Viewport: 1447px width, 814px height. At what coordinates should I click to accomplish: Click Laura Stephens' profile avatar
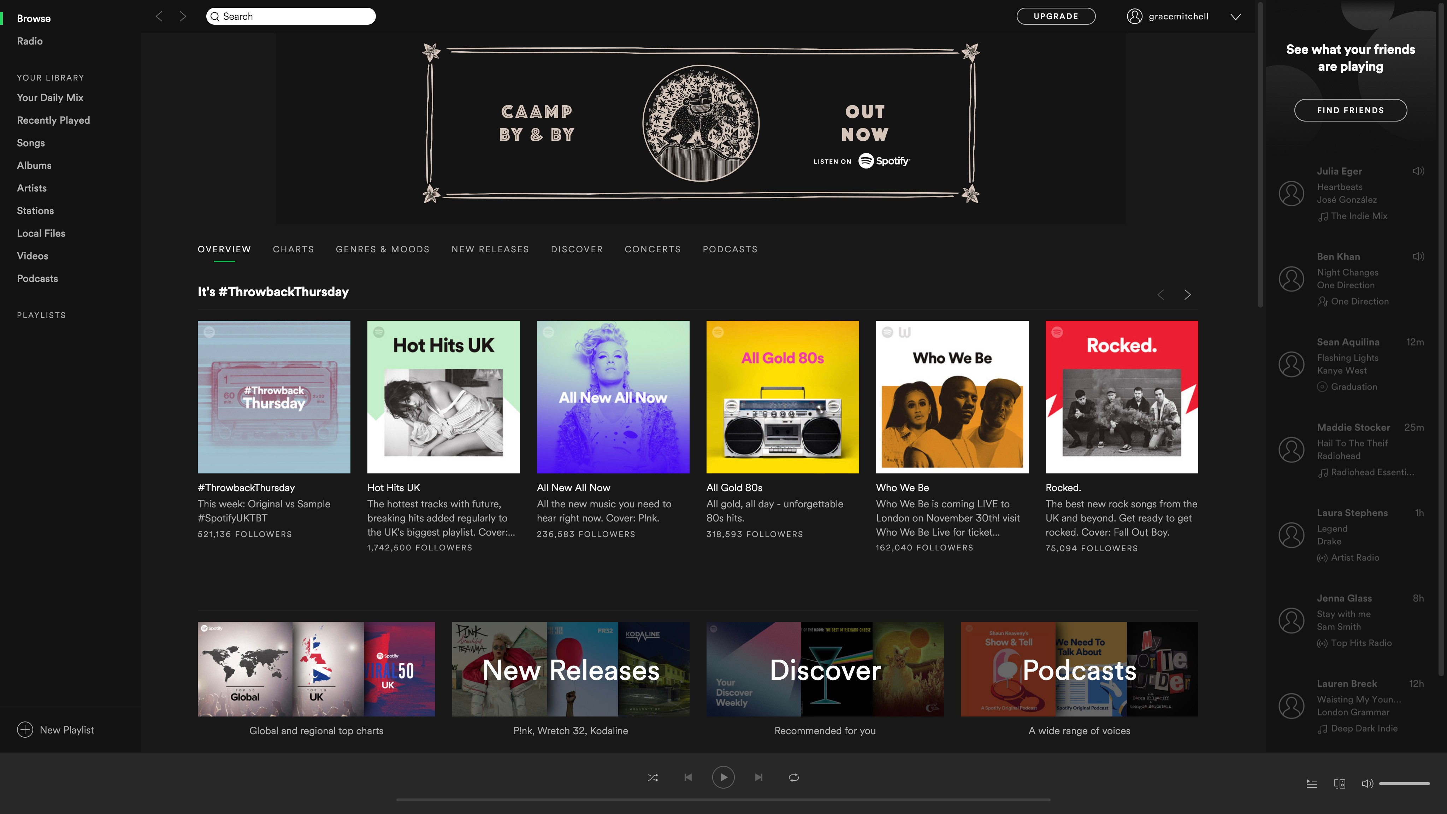click(x=1292, y=535)
